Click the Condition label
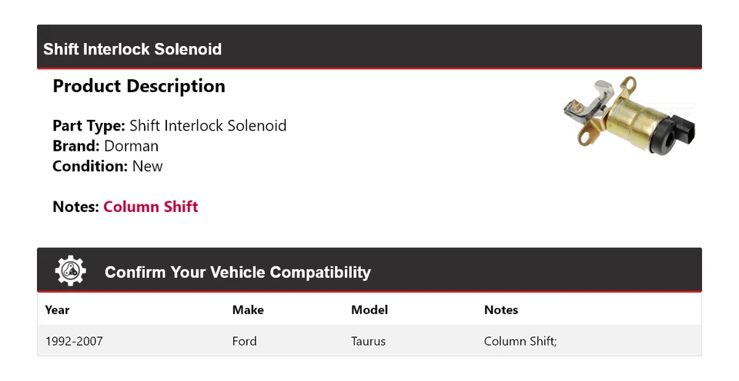Viewport: 739px width, 381px height. coord(89,166)
